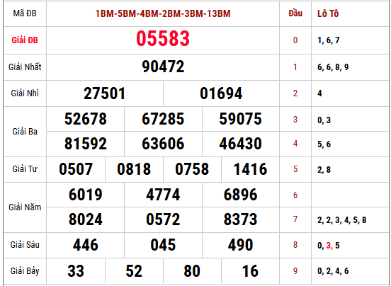Click the Mã ĐB code 1BM-5BM-4BM-2BM-3BM-13BM

click(163, 13)
